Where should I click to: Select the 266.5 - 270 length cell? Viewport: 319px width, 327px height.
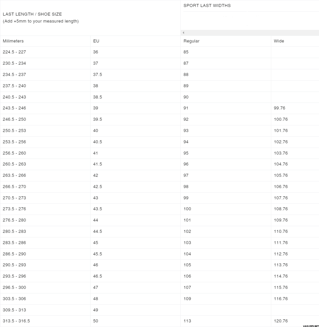(14, 187)
